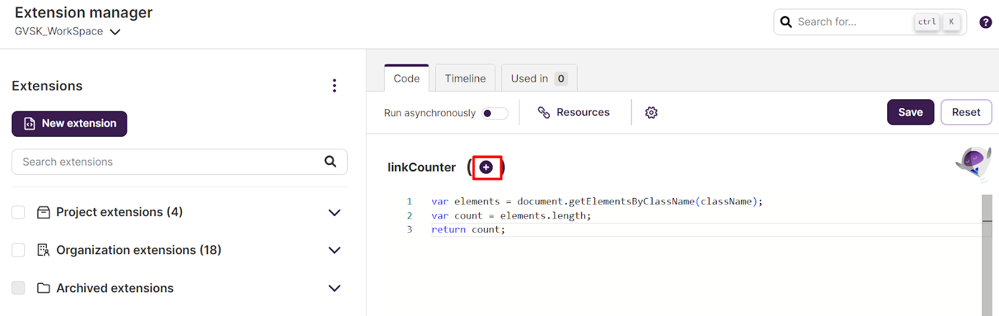Click the help question mark icon
This screenshot has width=999, height=316.
point(985,22)
